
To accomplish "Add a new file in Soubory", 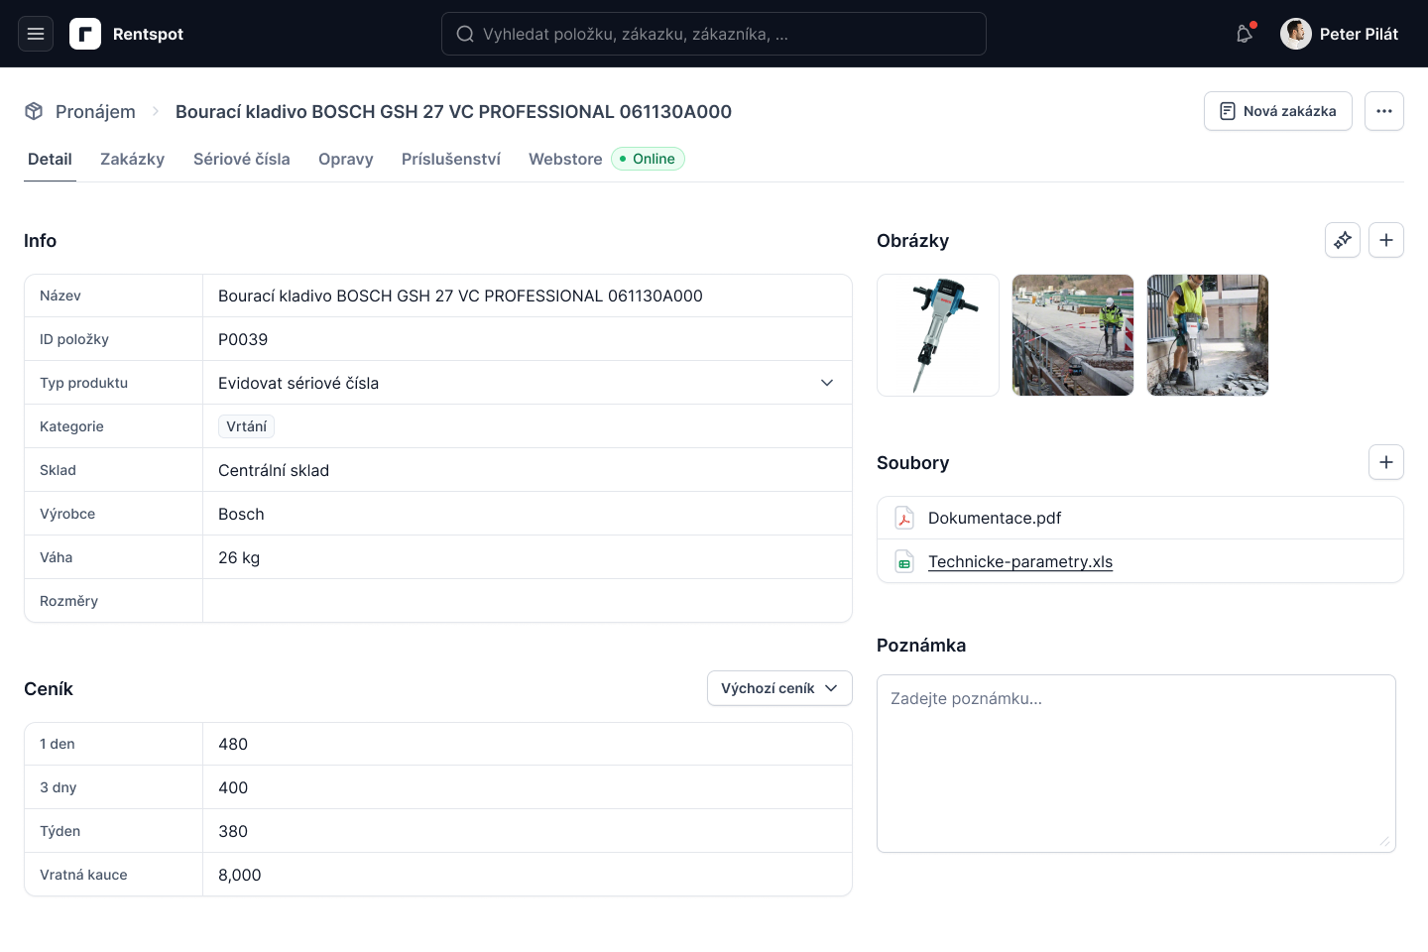I will pyautogui.click(x=1386, y=462).
